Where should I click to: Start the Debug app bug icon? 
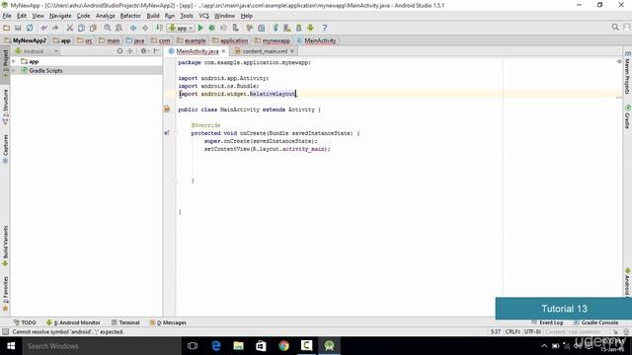point(211,28)
